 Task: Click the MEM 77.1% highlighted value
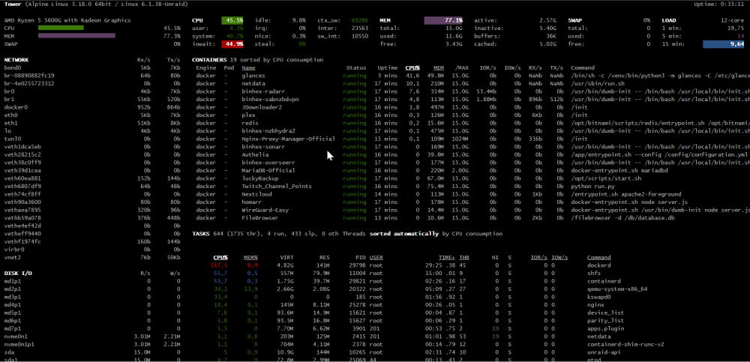443,20
